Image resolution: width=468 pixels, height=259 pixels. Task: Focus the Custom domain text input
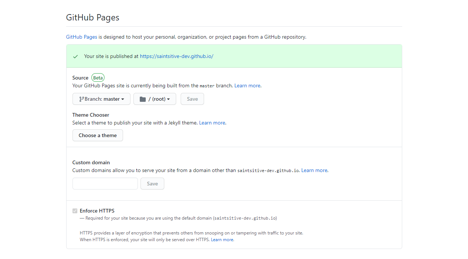105,184
